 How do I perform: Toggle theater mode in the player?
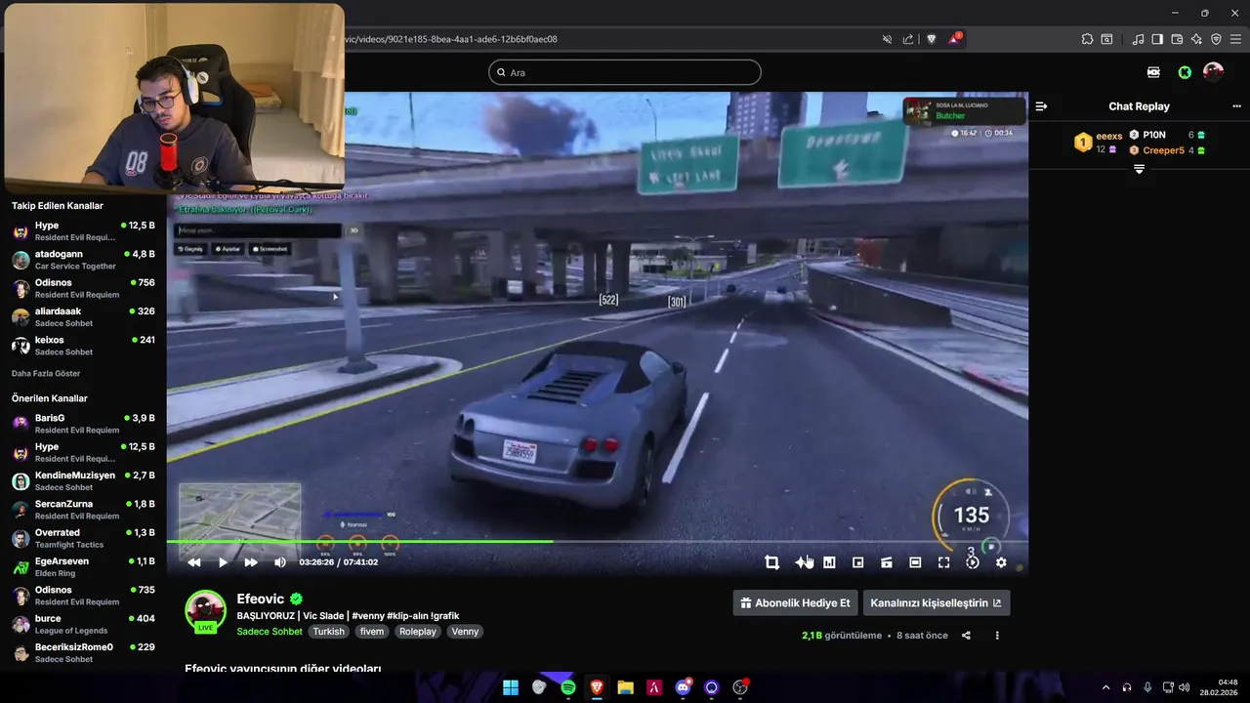(915, 562)
